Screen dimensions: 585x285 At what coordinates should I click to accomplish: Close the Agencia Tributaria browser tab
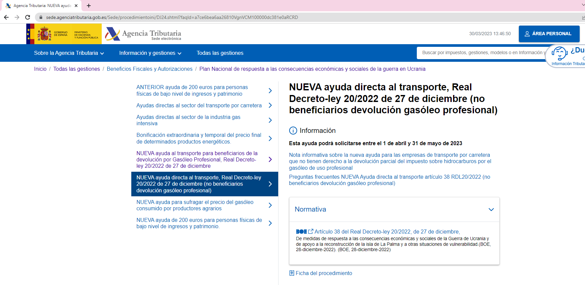(76, 6)
